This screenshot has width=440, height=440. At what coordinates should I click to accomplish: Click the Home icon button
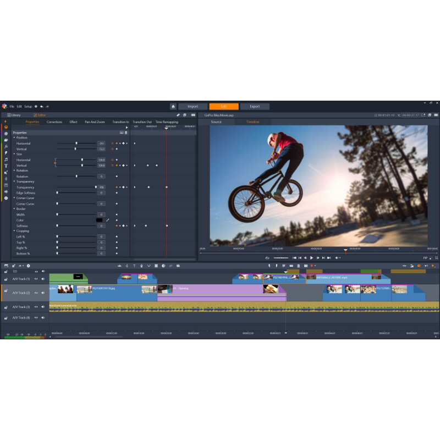click(173, 106)
